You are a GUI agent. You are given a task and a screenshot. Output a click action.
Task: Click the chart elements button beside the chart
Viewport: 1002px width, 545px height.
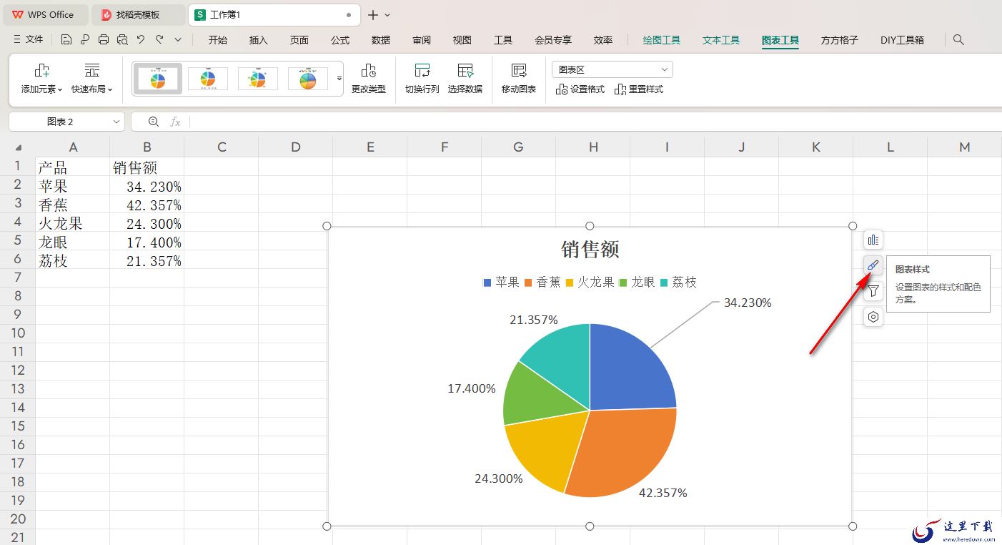pos(873,240)
